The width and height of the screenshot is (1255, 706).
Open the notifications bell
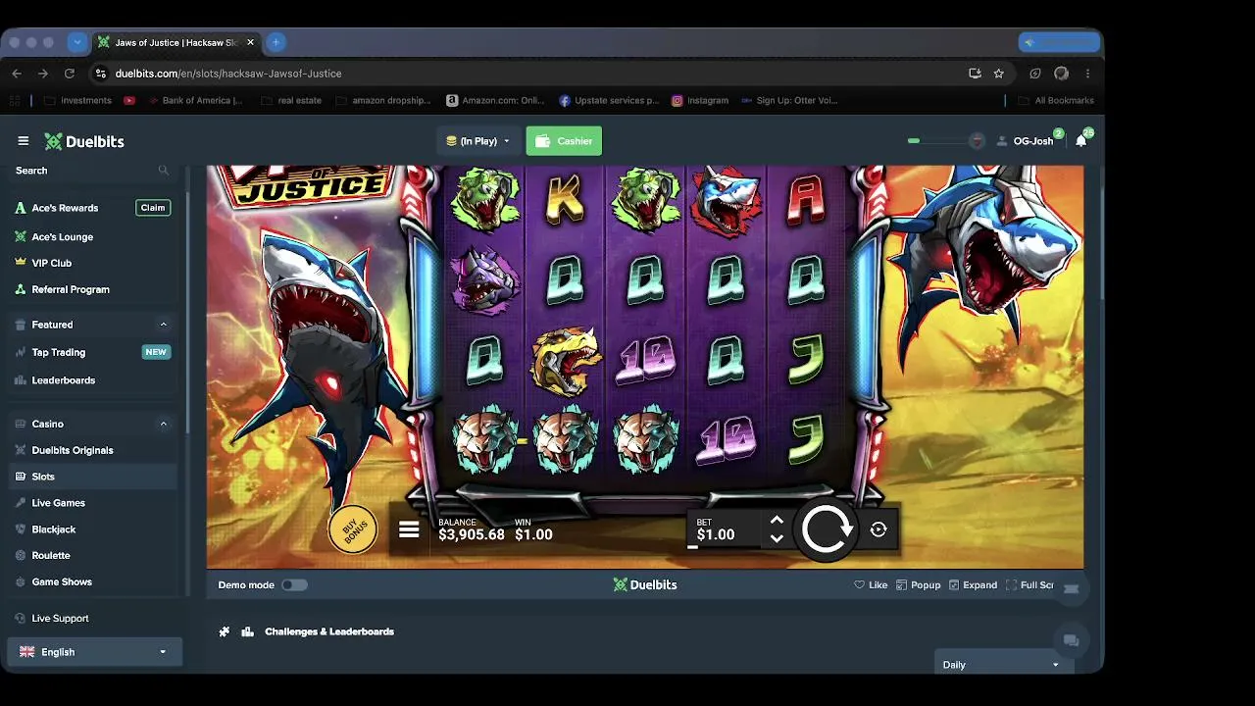pos(1081,141)
